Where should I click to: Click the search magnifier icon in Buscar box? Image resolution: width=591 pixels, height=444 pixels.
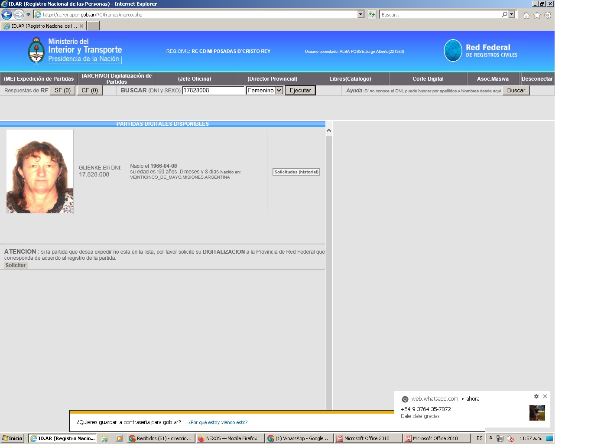tap(504, 15)
